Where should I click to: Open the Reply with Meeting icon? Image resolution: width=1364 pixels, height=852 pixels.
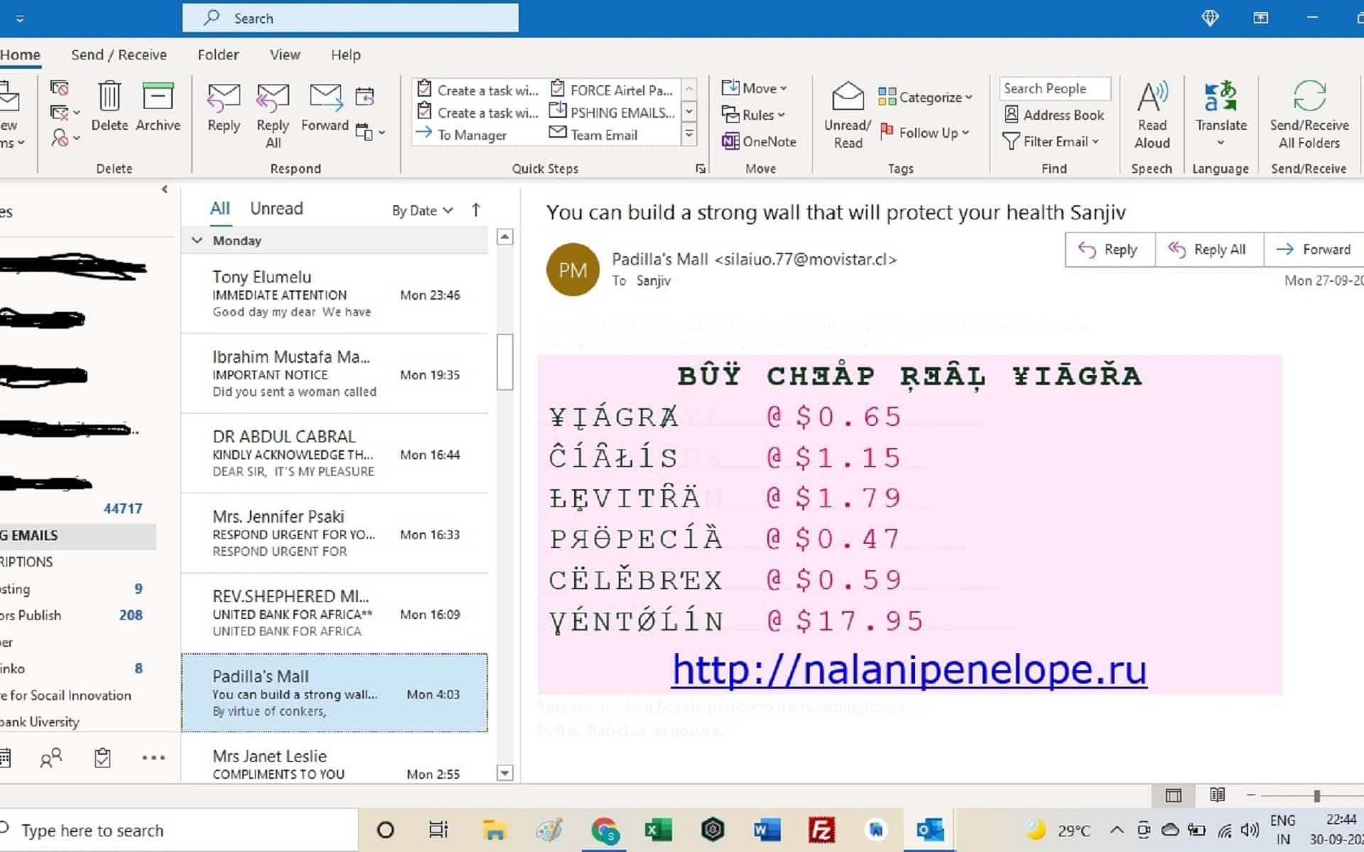[x=364, y=96]
